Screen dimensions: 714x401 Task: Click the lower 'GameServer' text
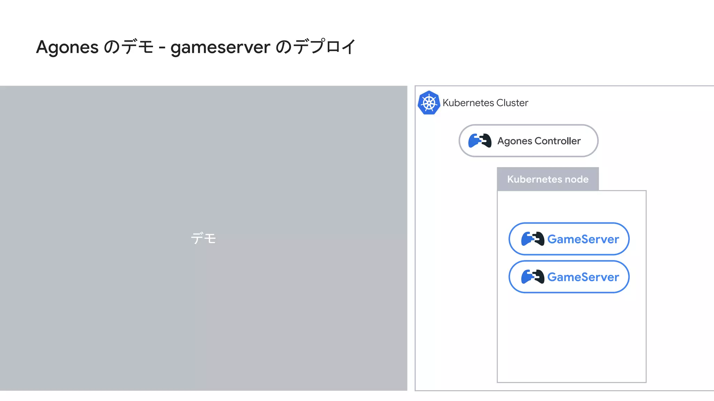(583, 277)
